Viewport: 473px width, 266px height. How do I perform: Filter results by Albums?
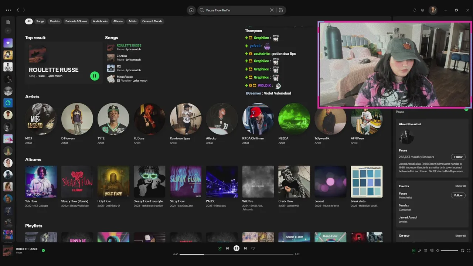[x=118, y=21]
